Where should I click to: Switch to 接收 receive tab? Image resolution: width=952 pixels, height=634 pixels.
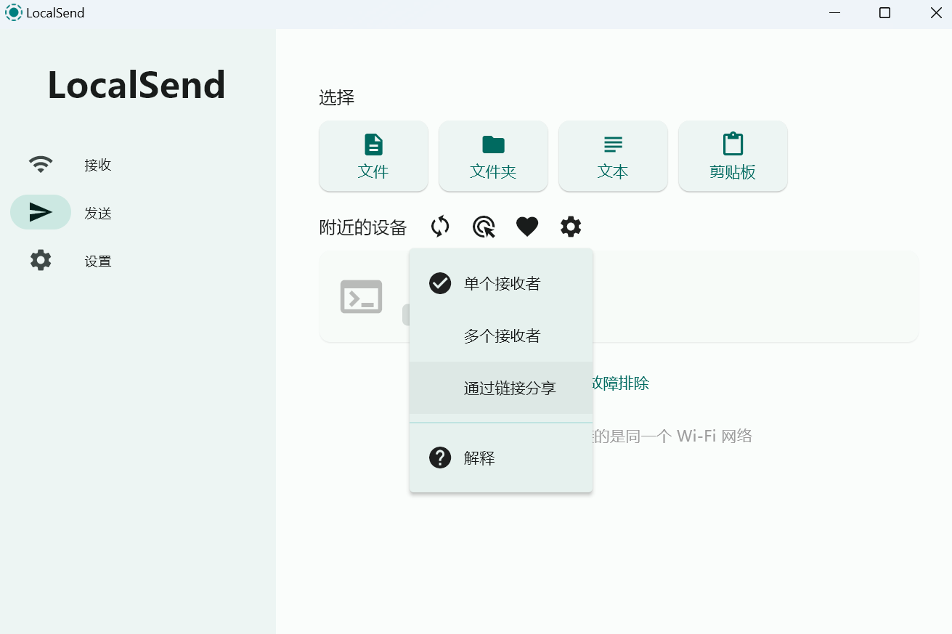[97, 165]
